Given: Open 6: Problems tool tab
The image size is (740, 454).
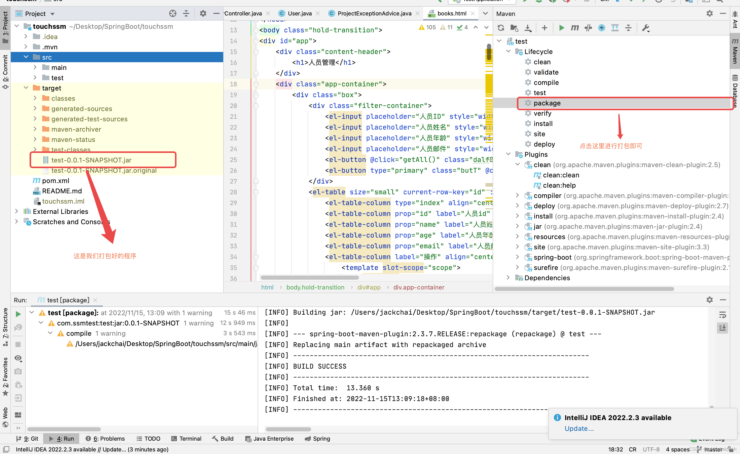Looking at the screenshot, I should click(x=105, y=438).
